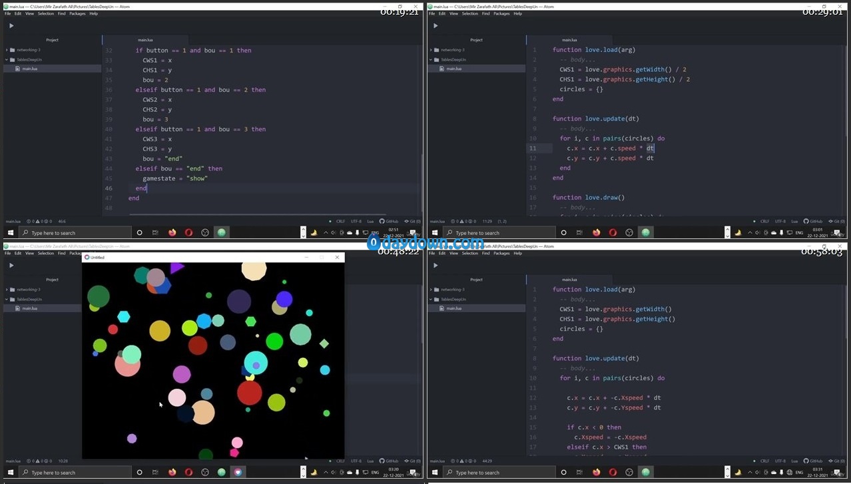Click Git (0) status icon in 00:58:03 frame
851x484 pixels.
point(836,461)
